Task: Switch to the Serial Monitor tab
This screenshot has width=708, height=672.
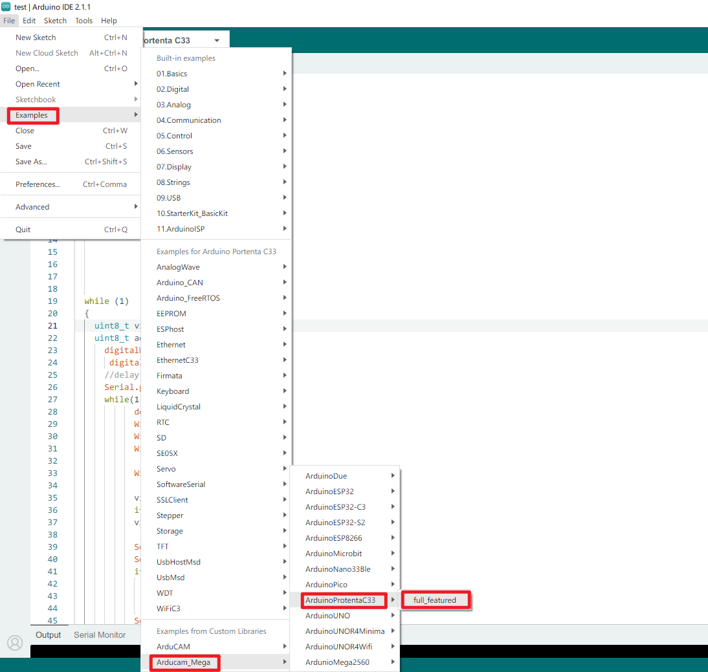Action: [100, 634]
